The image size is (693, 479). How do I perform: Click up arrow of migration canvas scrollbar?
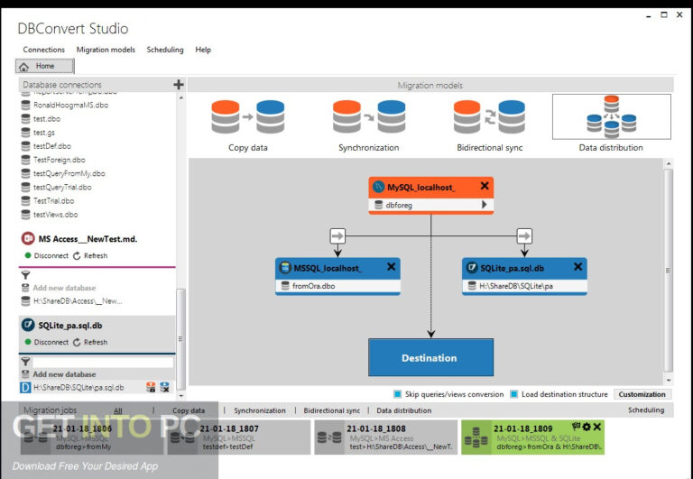tap(669, 164)
